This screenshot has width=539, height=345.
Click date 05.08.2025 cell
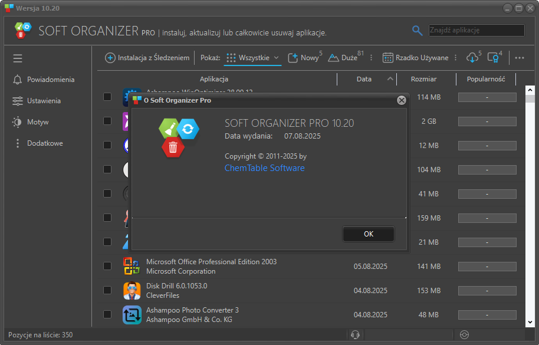point(370,267)
